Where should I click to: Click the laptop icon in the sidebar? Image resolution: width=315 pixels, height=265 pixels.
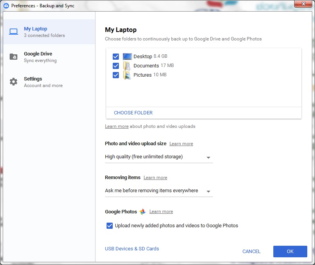14,32
